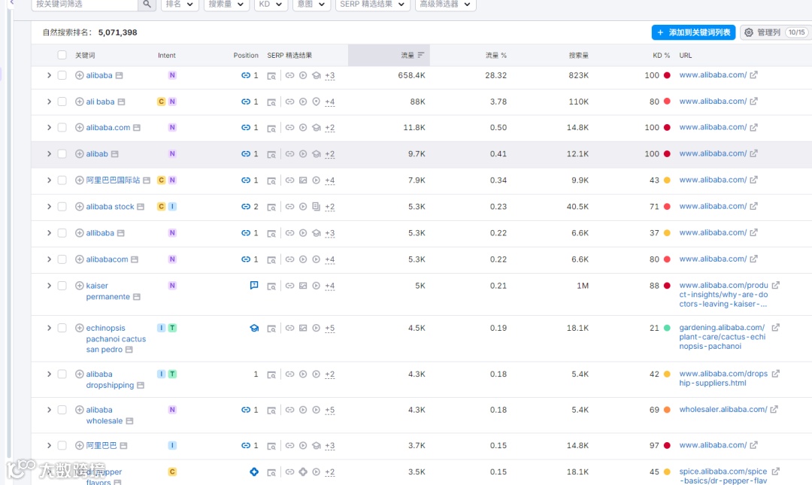This screenshot has height=485, width=812.
Task: Click the N intent badge in 'alibab' row
Action: coord(172,154)
